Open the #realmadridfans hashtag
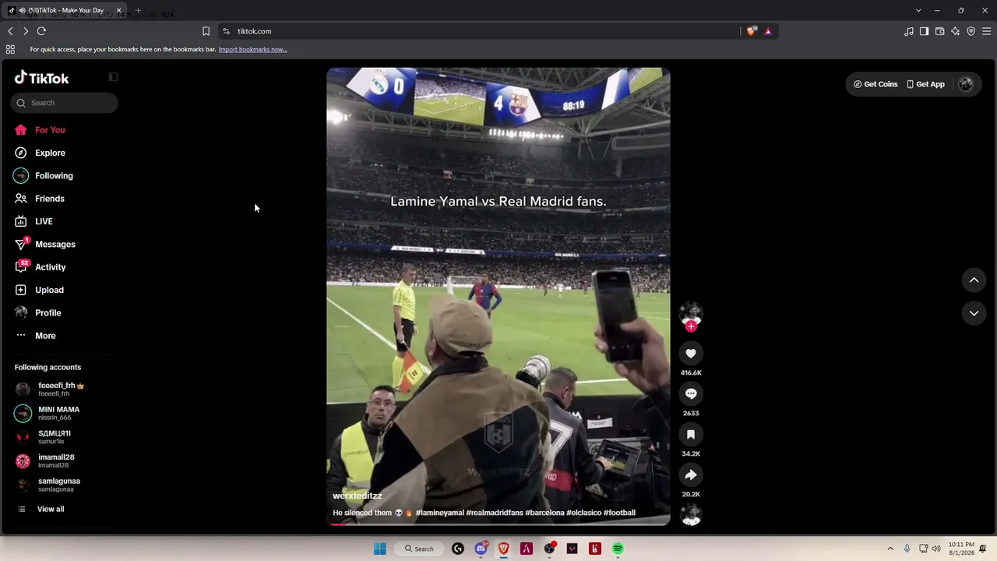 click(x=495, y=513)
